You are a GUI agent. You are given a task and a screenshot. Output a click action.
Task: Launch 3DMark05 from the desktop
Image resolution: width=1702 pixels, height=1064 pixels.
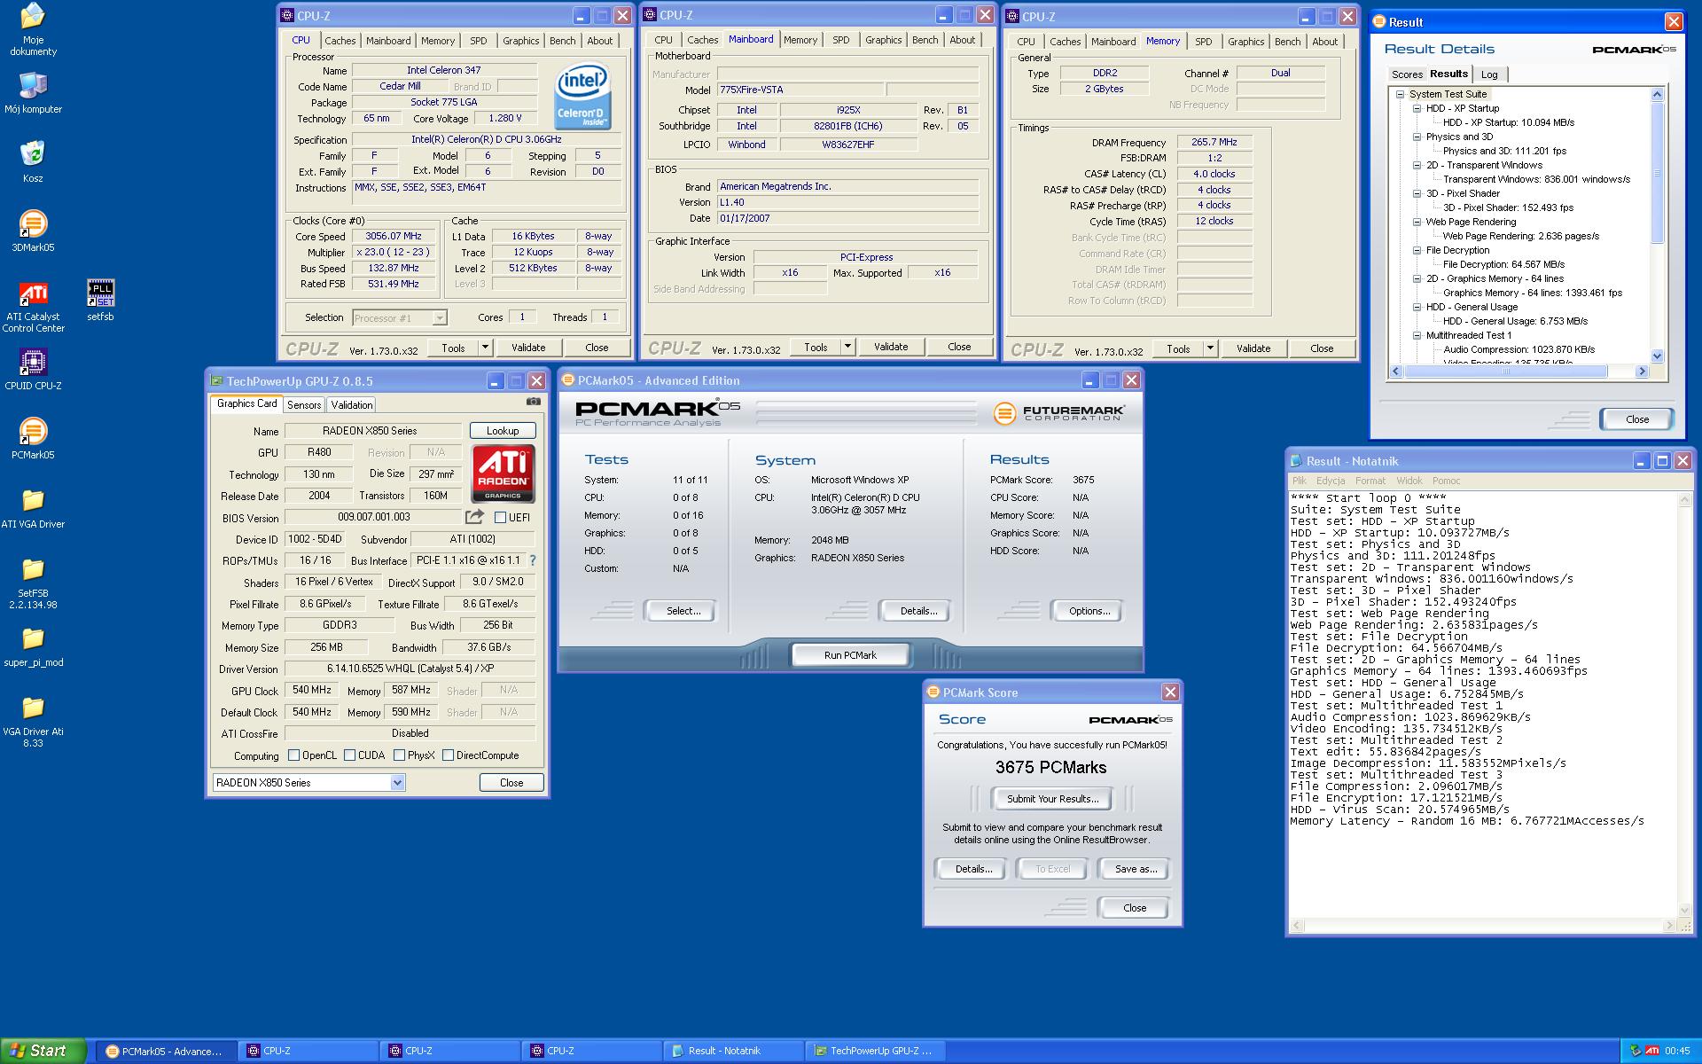tap(33, 231)
